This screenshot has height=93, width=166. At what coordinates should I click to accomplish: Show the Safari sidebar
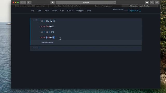[x=29, y=2]
